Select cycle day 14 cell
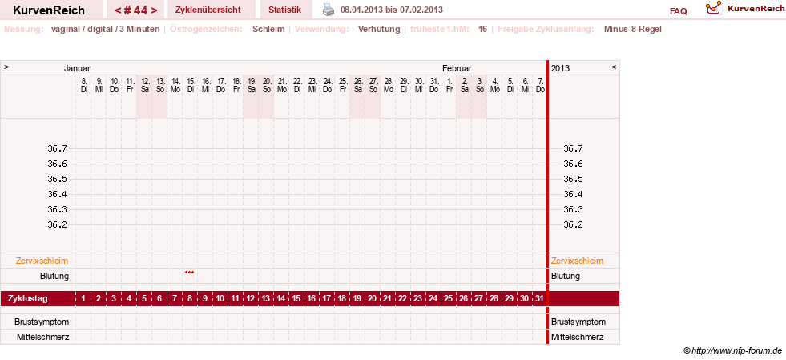Viewport: 786px width, 360px height. 280,299
